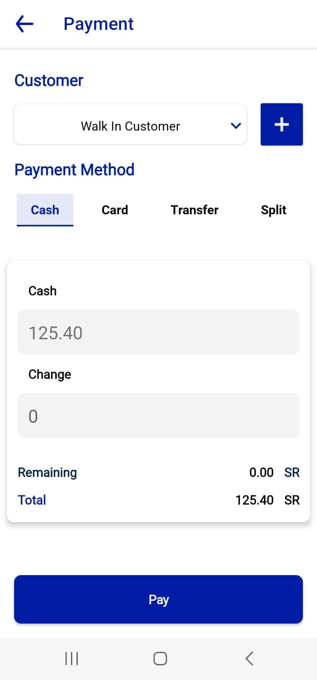Viewport: 317px width, 680px height.
Task: Tap the Remaining 0.00 value
Action: (262, 472)
